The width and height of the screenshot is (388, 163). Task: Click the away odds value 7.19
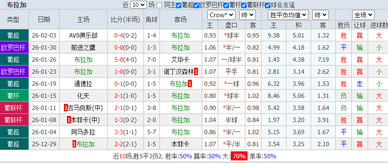pos(323,60)
